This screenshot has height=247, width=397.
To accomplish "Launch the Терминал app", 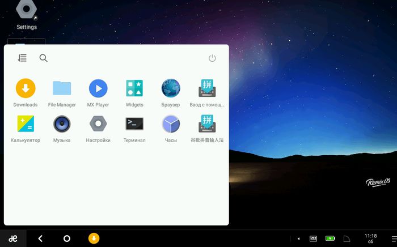I will click(x=134, y=123).
